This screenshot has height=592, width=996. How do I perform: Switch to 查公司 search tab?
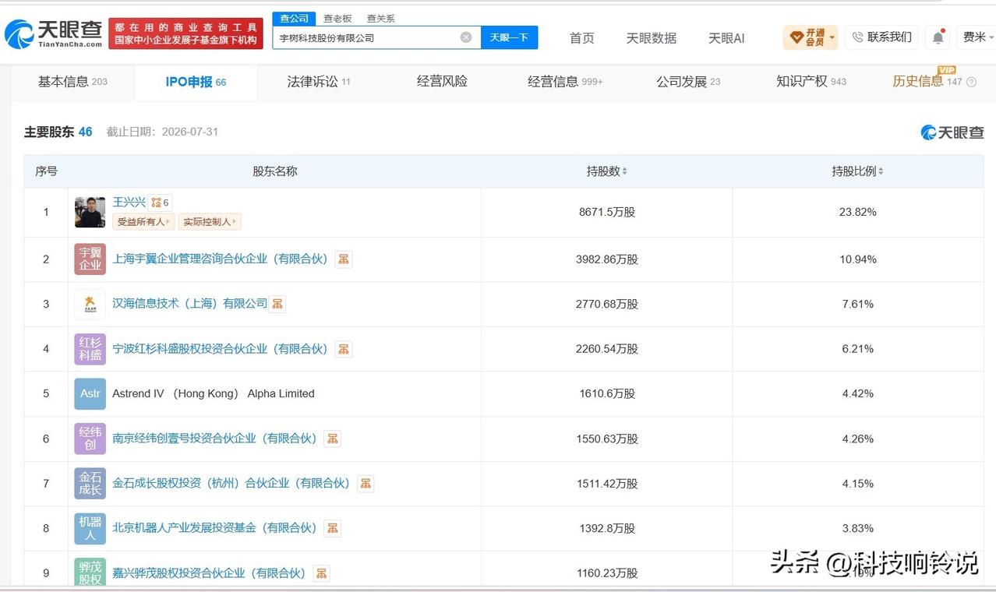point(294,18)
